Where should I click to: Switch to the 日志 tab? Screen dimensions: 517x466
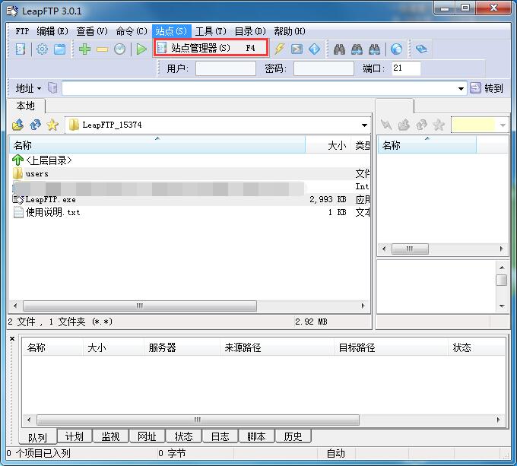coord(220,436)
